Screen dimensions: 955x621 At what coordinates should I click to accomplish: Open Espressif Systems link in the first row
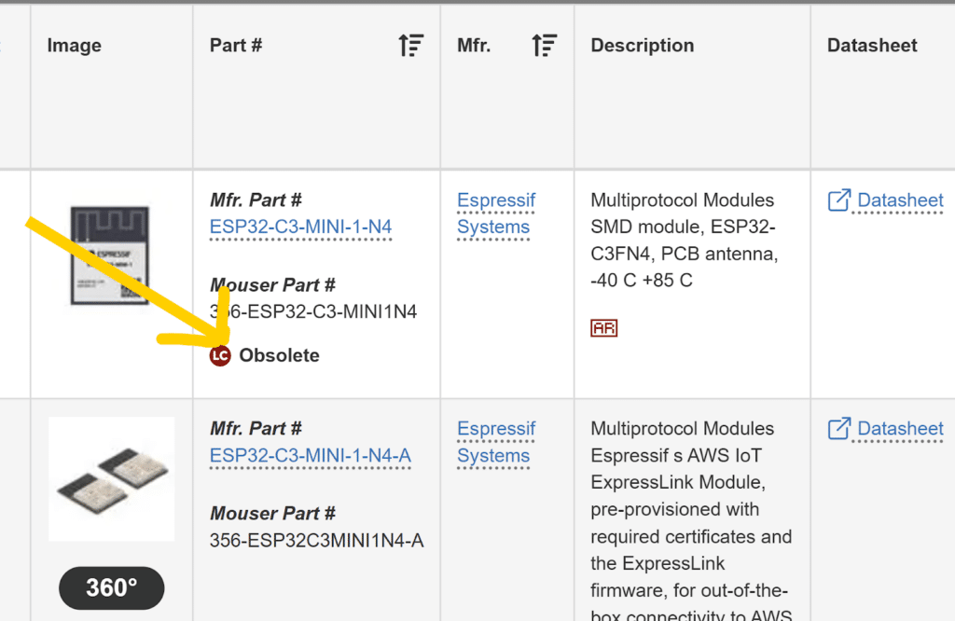pyautogui.click(x=496, y=214)
